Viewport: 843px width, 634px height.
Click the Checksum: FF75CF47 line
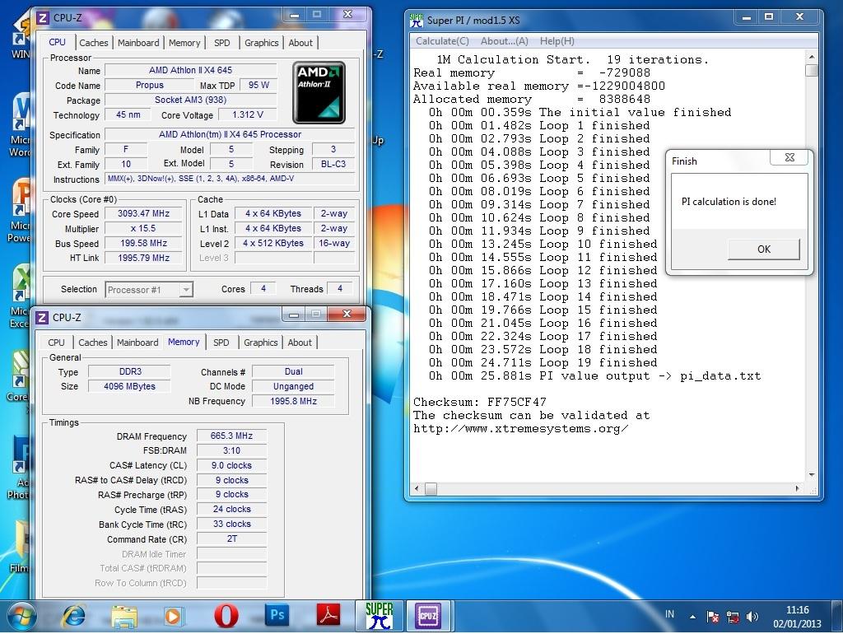[x=480, y=403]
